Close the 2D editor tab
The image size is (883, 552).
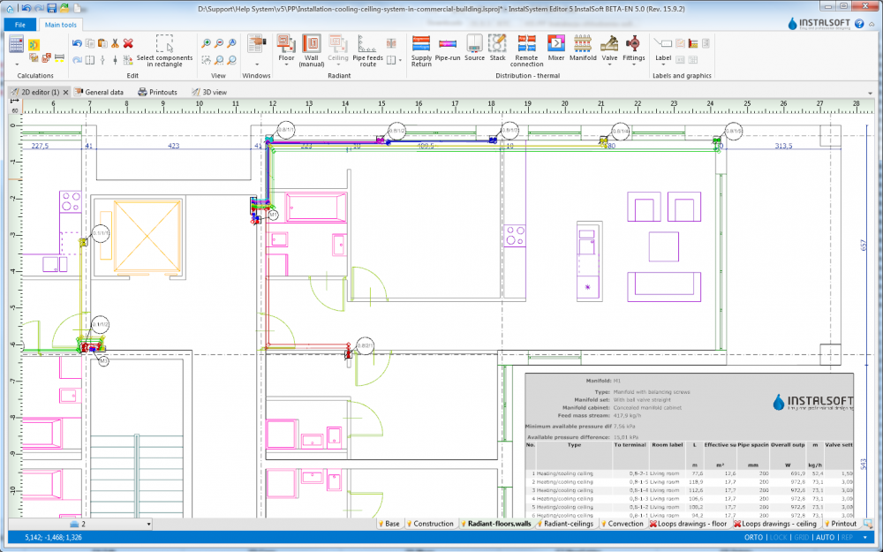click(x=65, y=92)
